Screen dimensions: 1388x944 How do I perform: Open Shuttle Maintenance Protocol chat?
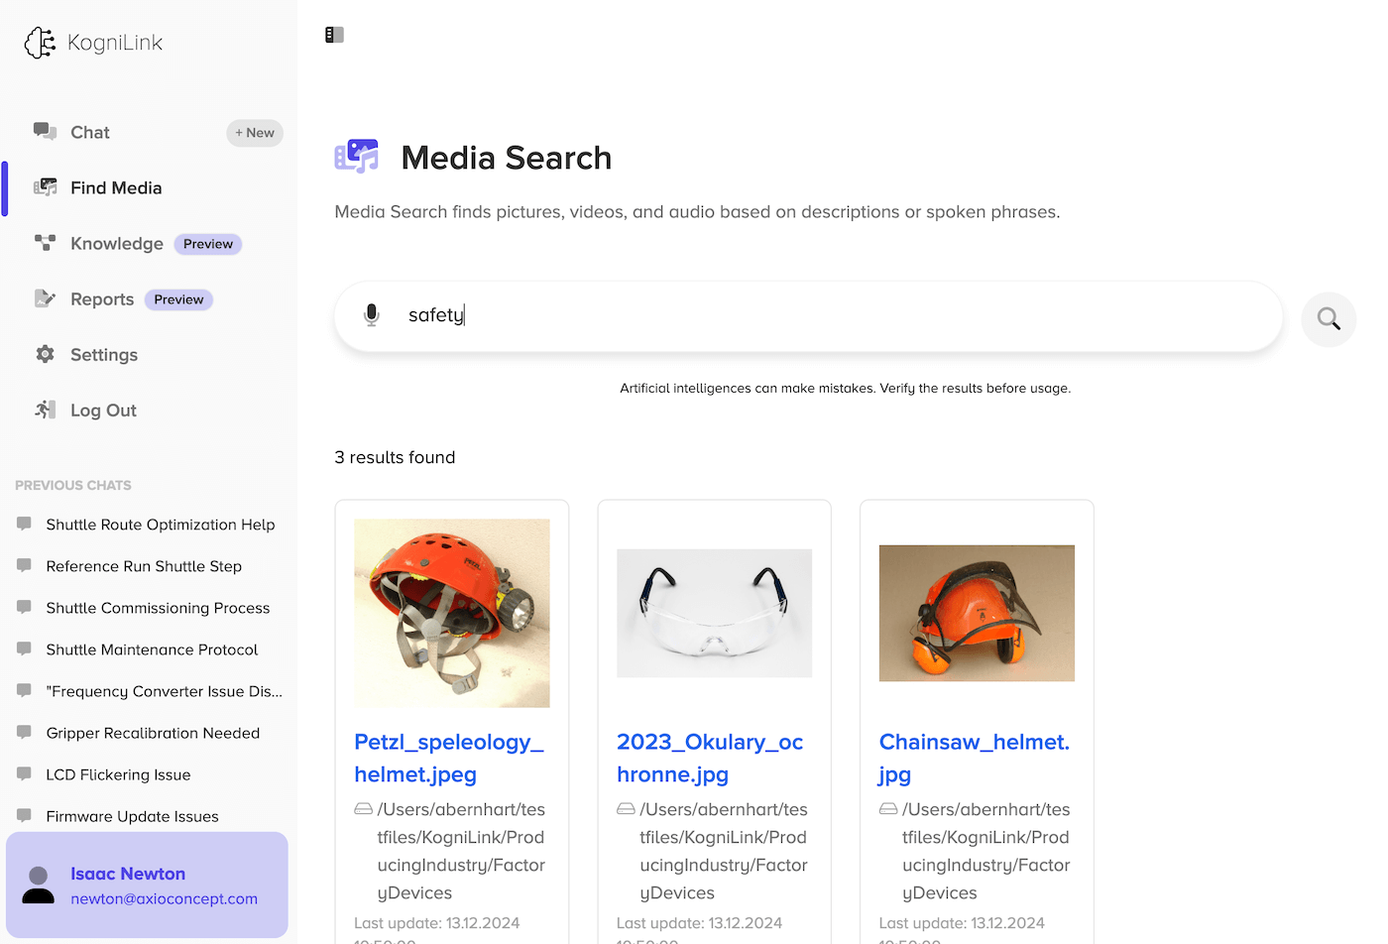click(x=152, y=649)
